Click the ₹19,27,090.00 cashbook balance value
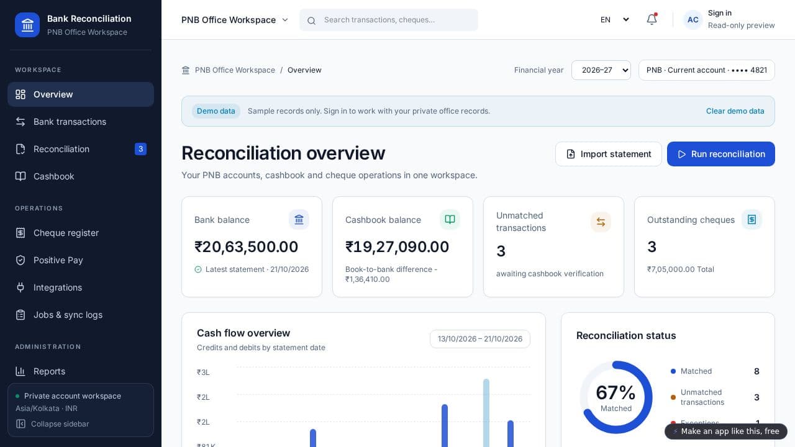 397,247
